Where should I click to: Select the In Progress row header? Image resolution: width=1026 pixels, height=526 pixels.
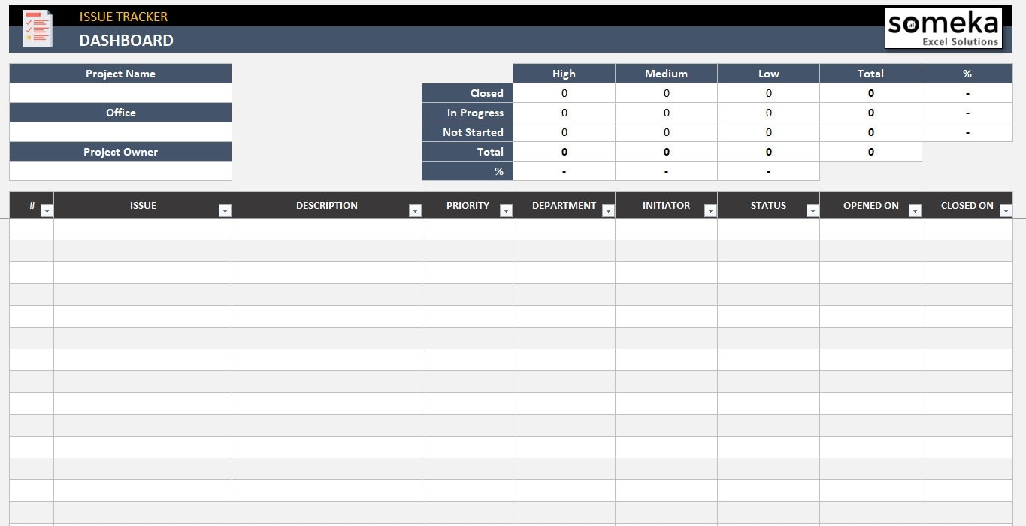click(468, 112)
